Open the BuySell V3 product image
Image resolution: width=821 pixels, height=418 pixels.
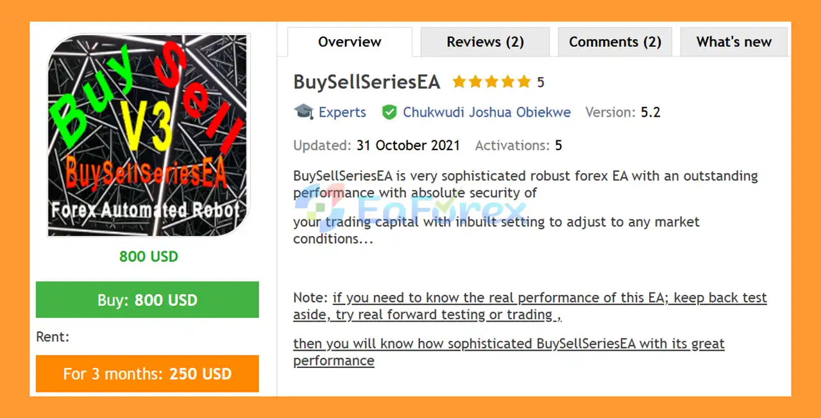click(148, 135)
